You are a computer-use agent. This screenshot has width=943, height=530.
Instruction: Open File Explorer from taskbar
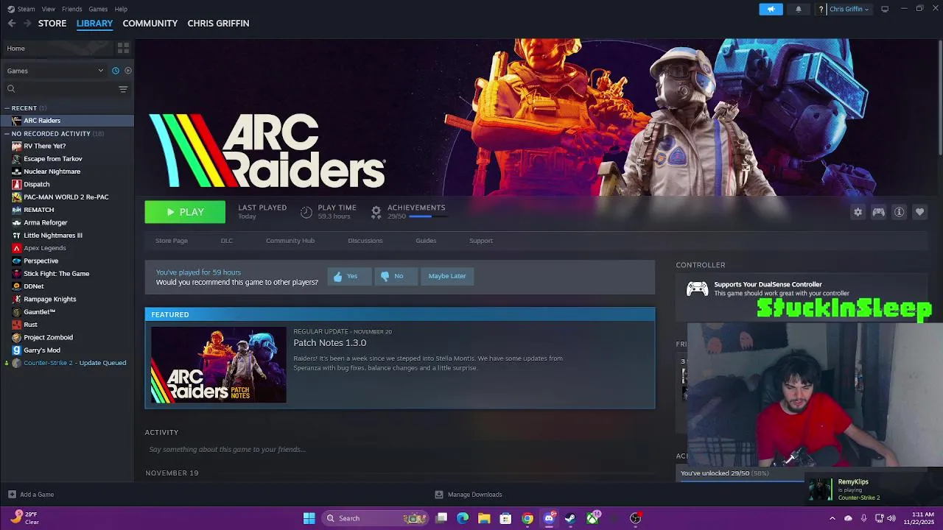(x=484, y=518)
